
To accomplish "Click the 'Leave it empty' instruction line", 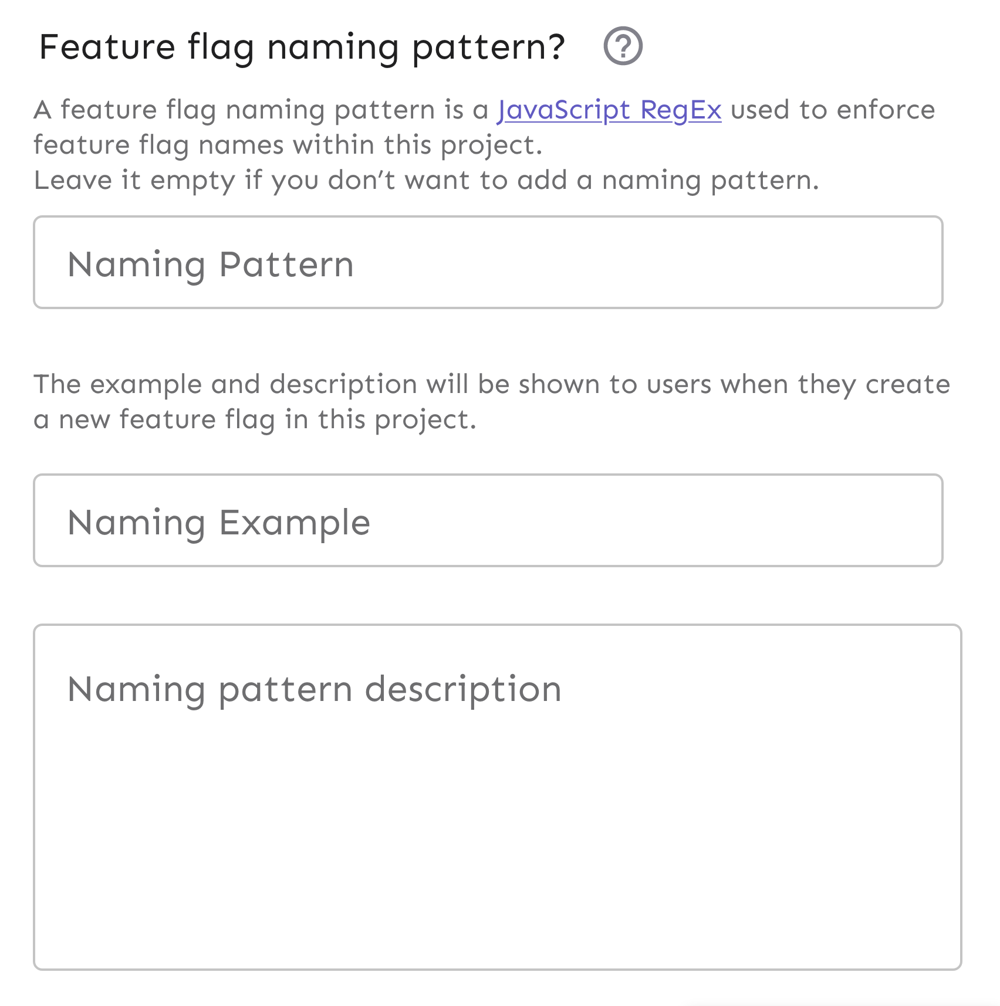I will point(426,180).
